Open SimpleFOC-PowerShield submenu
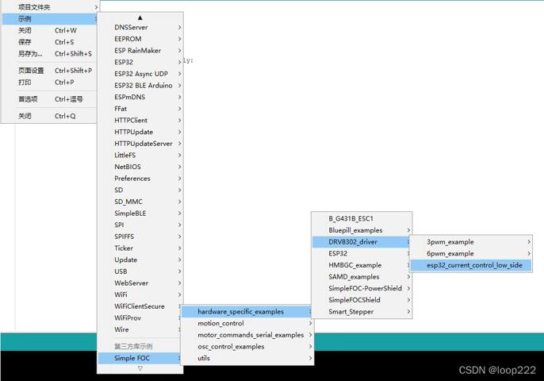This screenshot has width=544, height=381. click(x=362, y=289)
